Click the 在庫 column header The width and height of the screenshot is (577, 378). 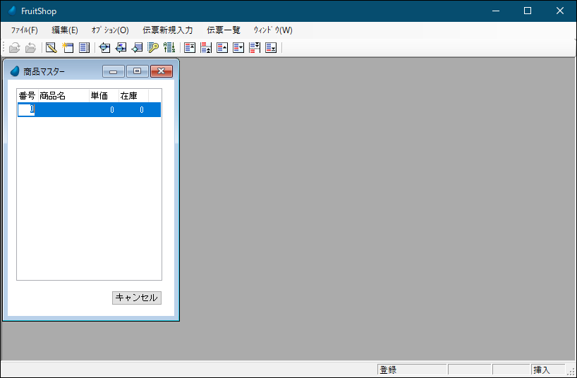click(x=129, y=96)
